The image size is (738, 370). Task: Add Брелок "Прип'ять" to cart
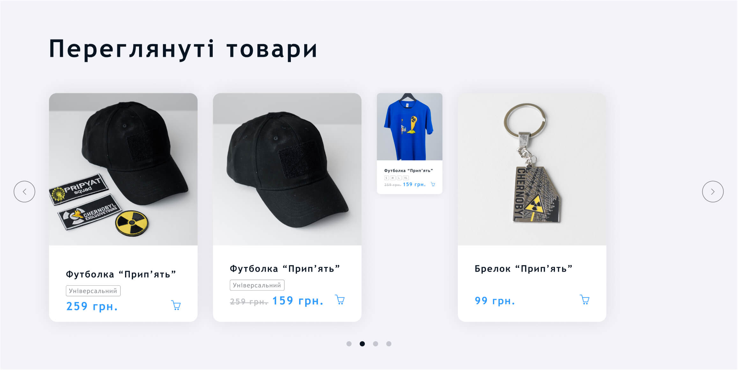[585, 300]
